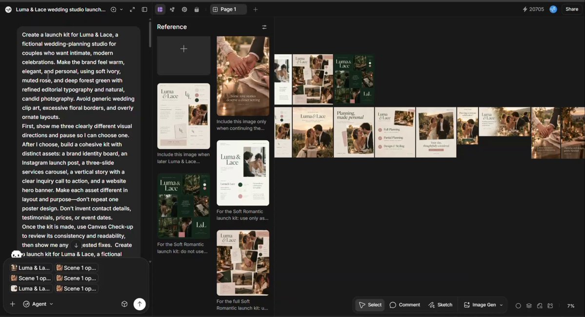Activate the Comment tool
This screenshot has width=585, height=317.
point(405,305)
